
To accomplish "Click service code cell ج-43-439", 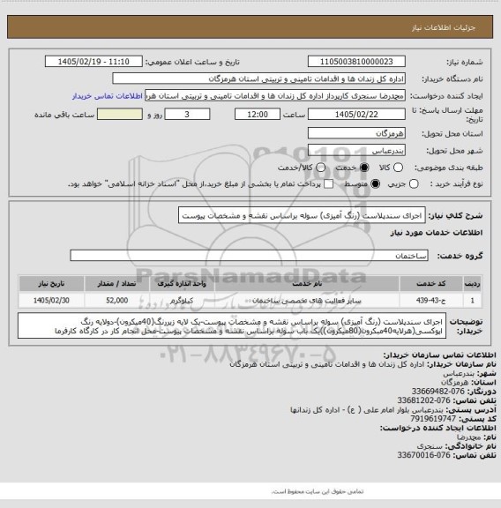I will [x=431, y=301].
